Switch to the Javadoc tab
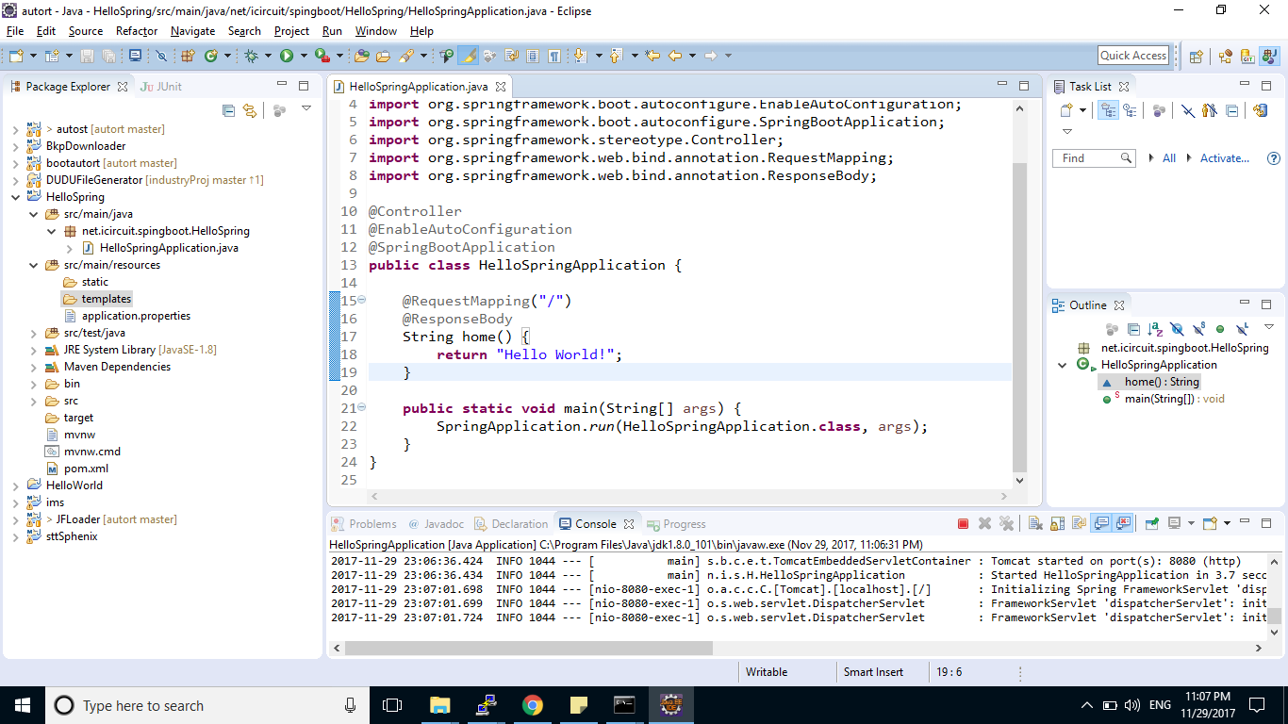Image resolution: width=1288 pixels, height=724 pixels. pyautogui.click(x=437, y=524)
